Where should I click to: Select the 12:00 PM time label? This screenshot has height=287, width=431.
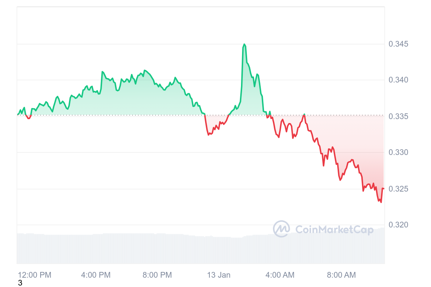(x=34, y=275)
